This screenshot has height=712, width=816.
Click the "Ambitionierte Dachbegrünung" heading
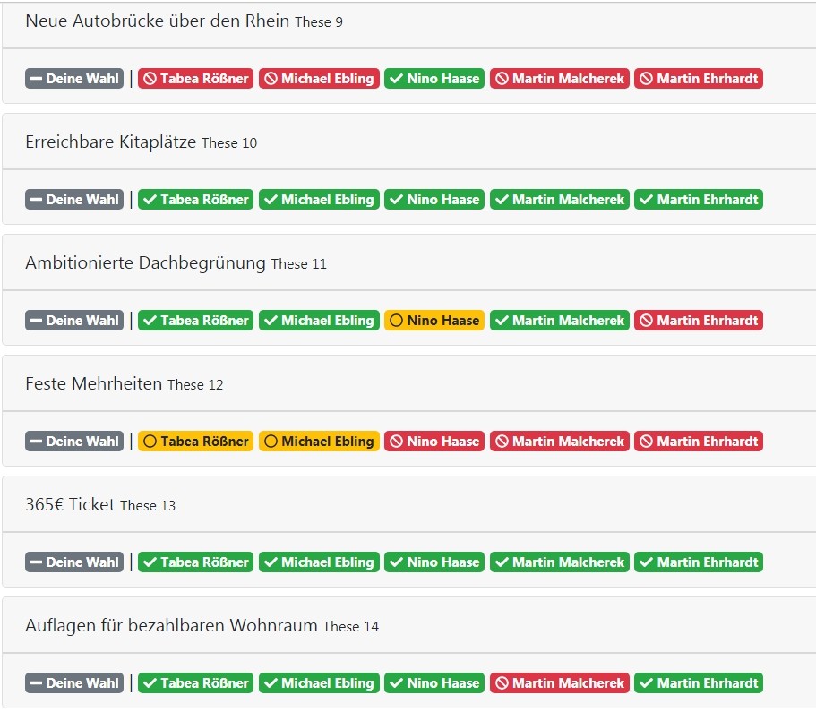tap(146, 262)
